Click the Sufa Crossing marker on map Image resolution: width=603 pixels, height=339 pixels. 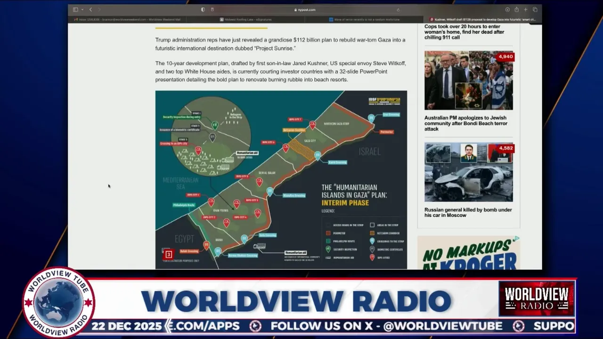click(244, 239)
